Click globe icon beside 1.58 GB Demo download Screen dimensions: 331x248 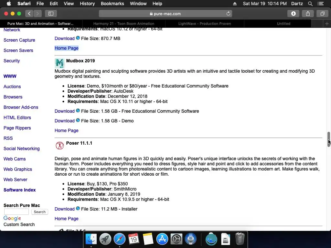pyautogui.click(x=78, y=120)
